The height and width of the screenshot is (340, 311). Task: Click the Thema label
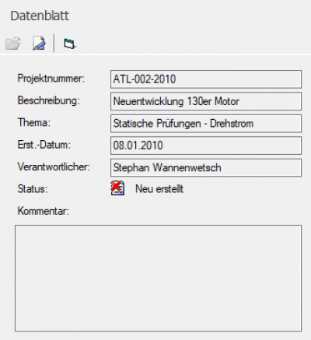[34, 122]
